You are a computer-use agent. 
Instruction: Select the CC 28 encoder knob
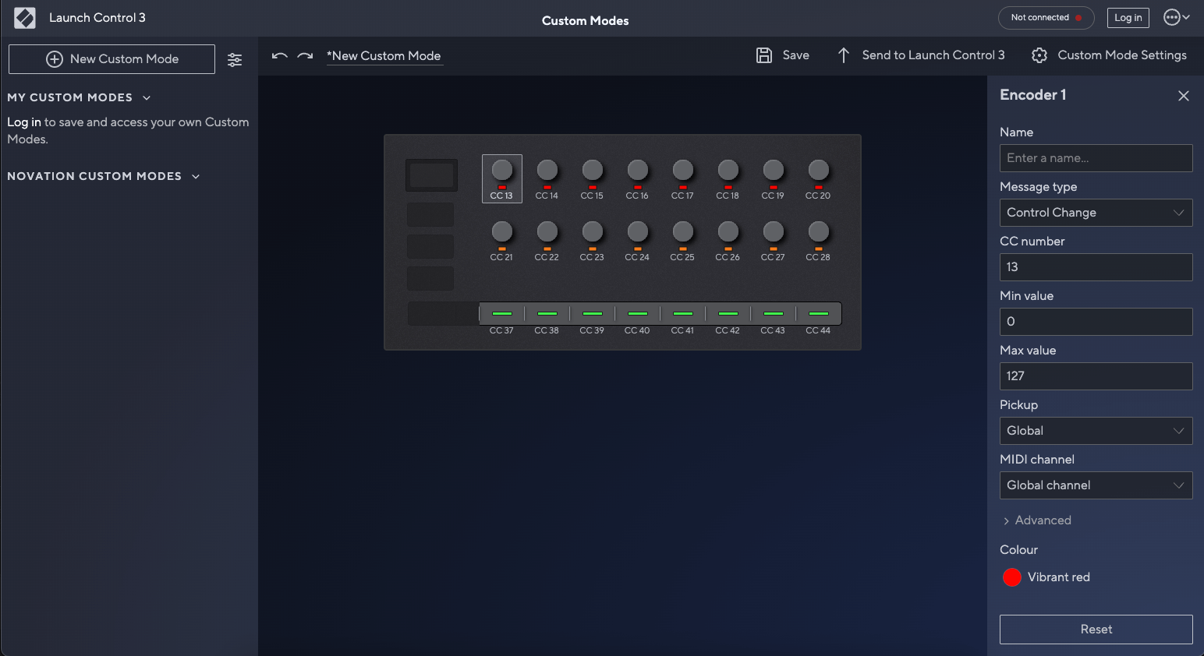click(819, 231)
